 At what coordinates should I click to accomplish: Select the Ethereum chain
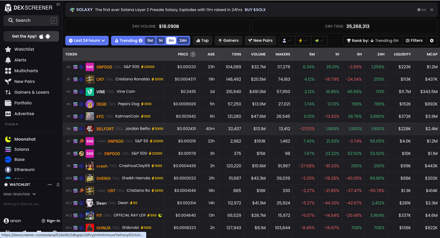[20, 170]
